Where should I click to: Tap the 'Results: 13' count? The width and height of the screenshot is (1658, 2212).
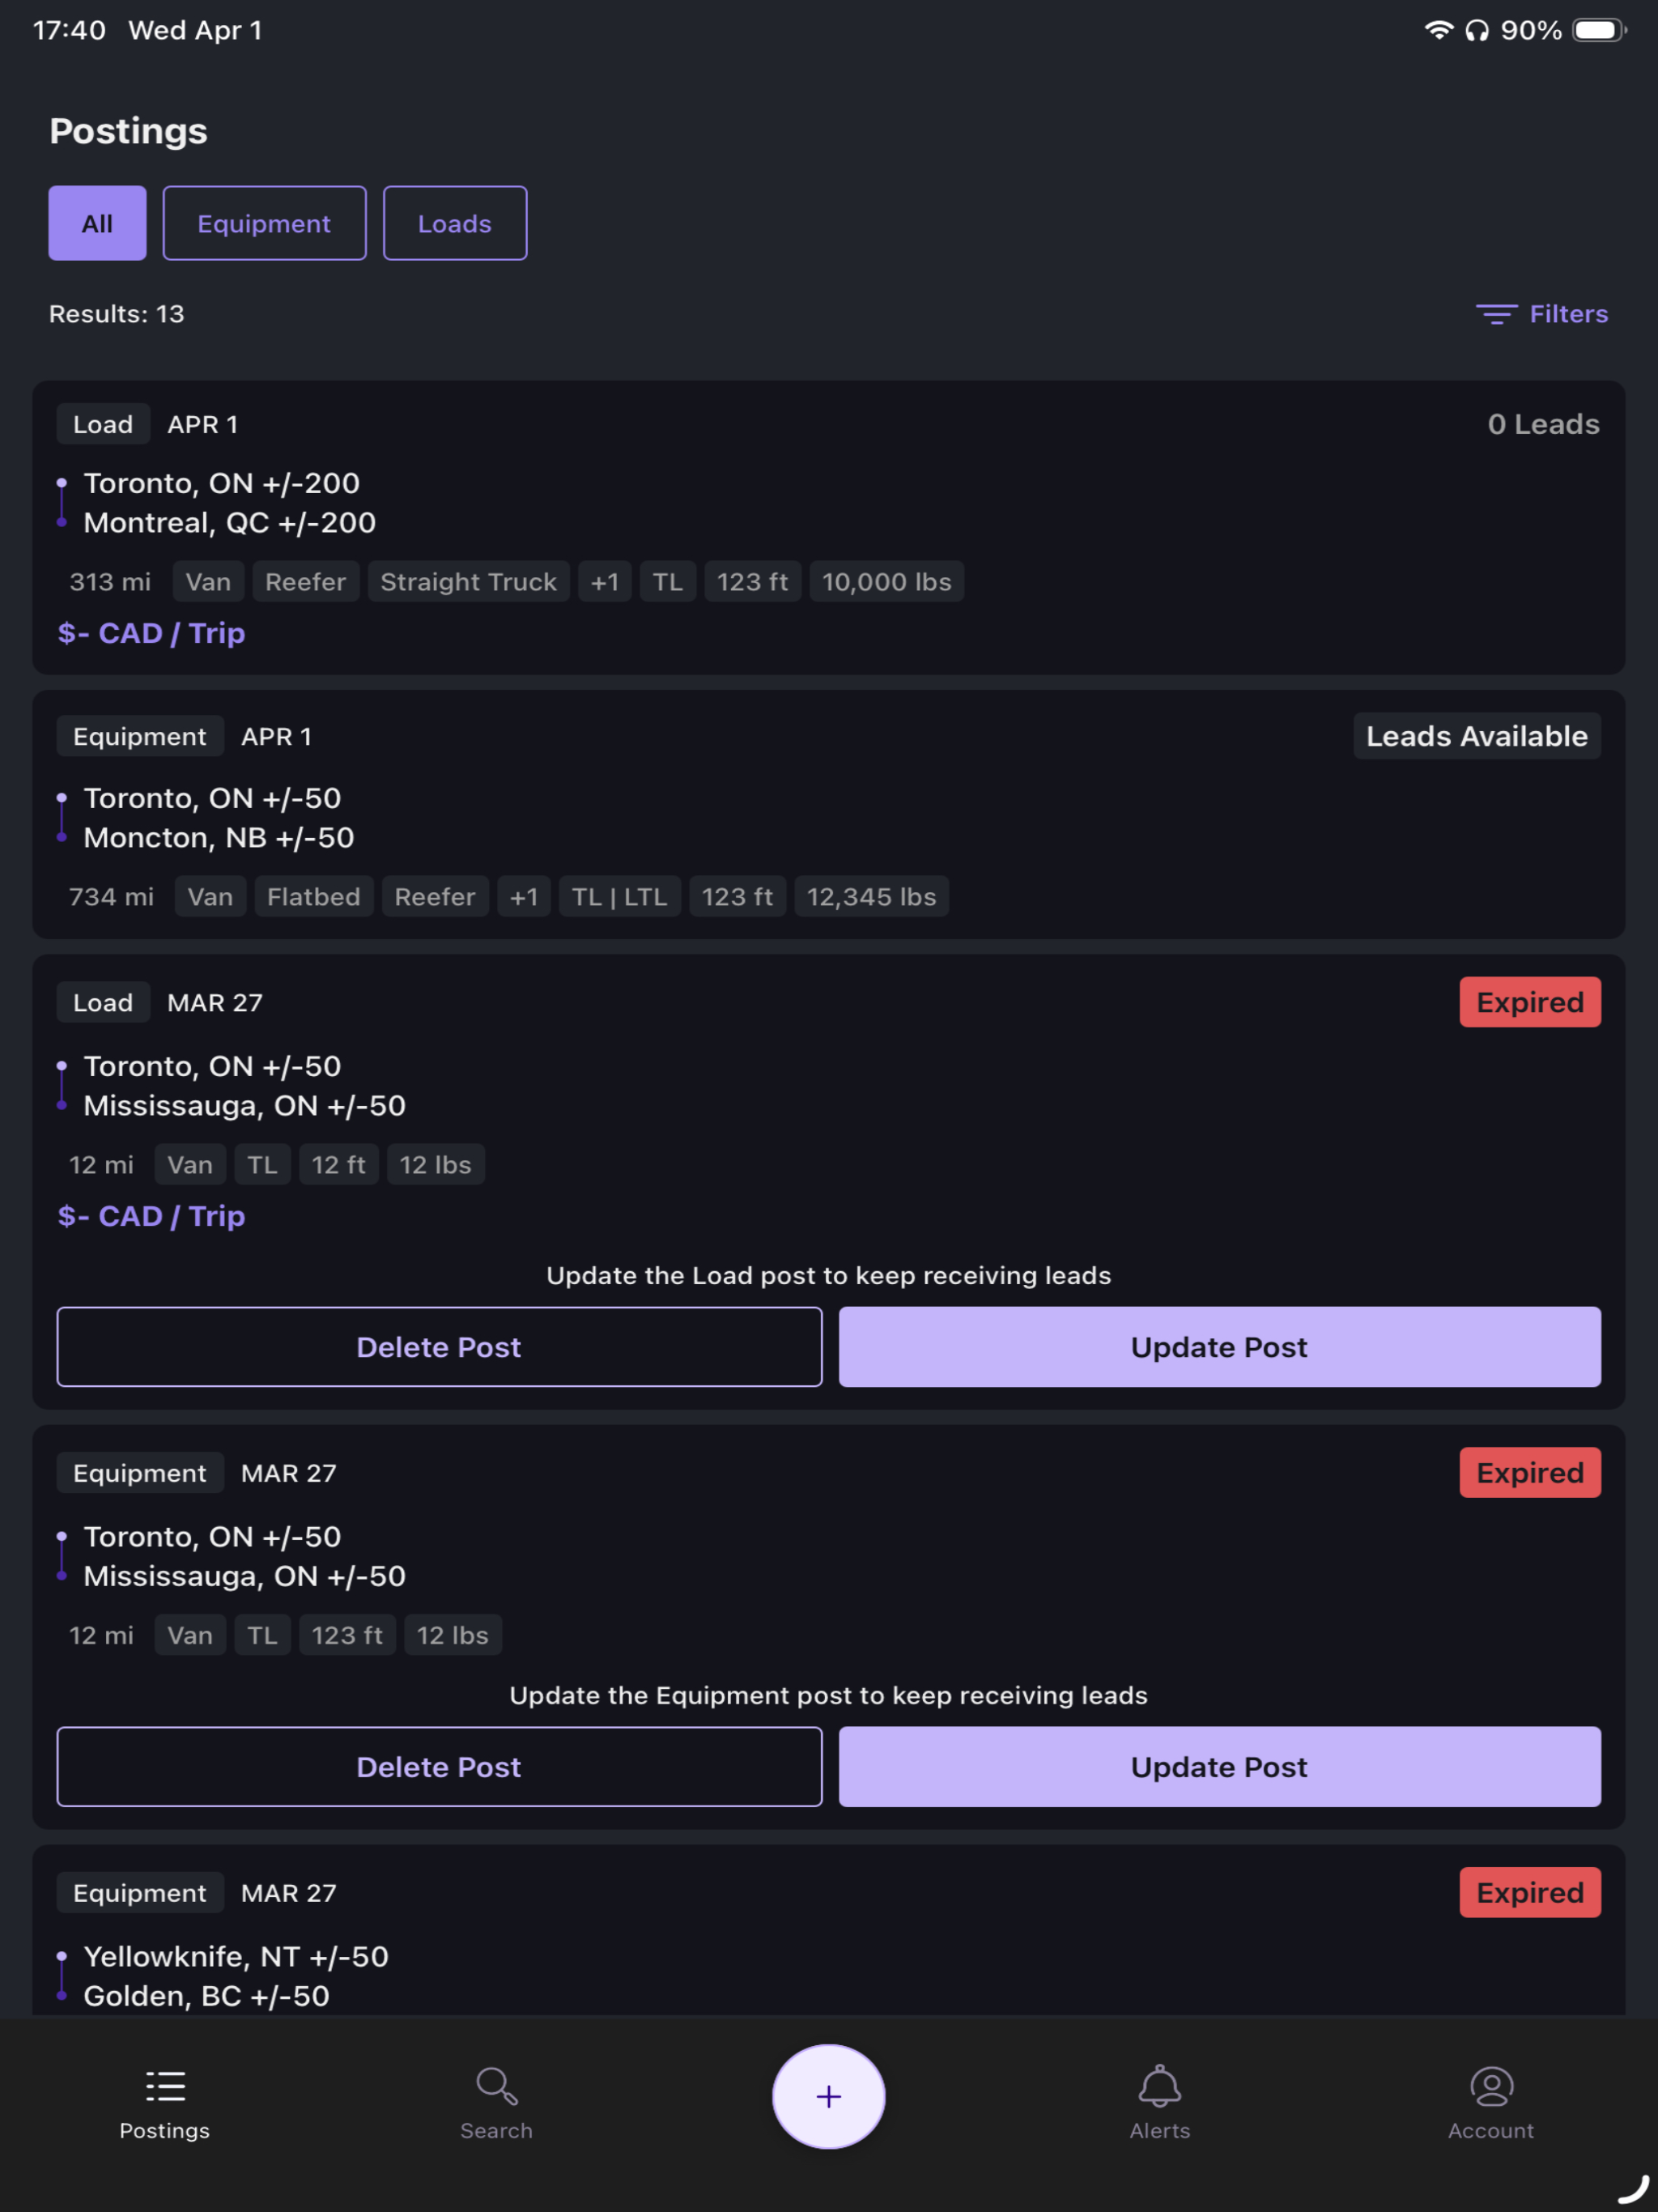click(117, 314)
